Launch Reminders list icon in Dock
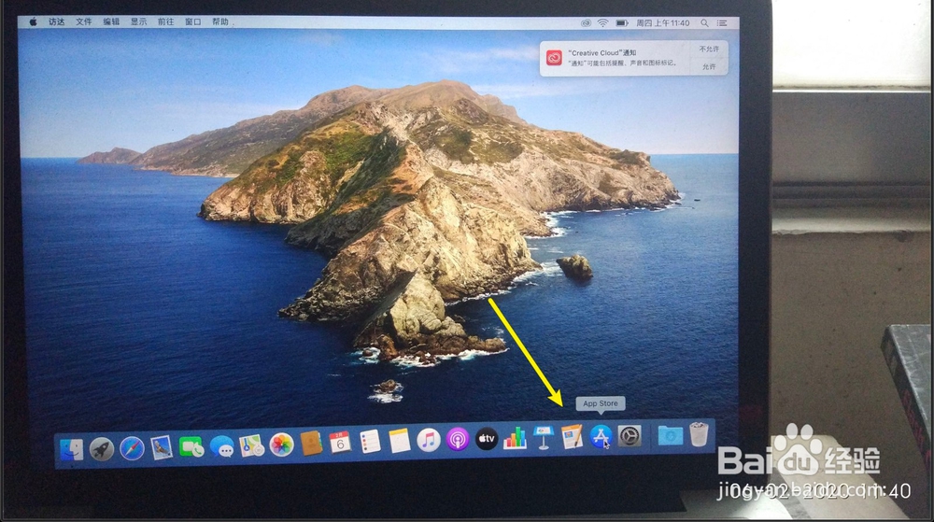 (370, 443)
